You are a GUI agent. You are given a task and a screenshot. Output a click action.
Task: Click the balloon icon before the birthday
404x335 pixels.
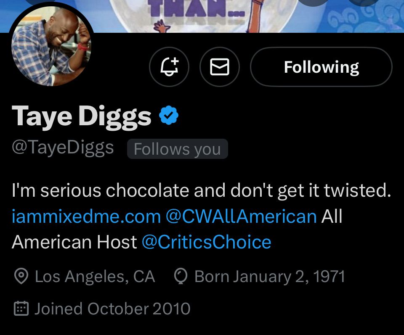pos(181,276)
